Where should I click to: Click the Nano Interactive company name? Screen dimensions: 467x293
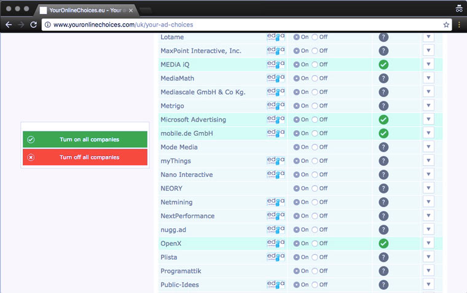(x=187, y=175)
